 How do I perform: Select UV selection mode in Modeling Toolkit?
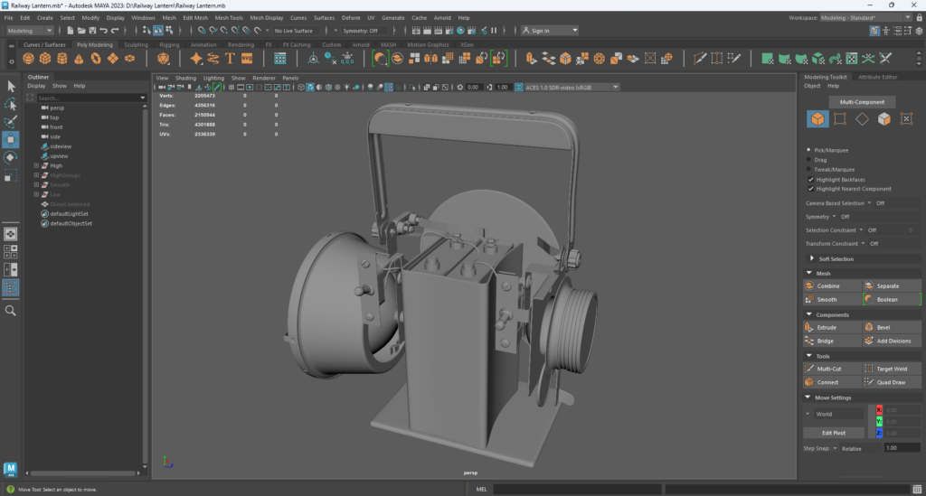(906, 118)
